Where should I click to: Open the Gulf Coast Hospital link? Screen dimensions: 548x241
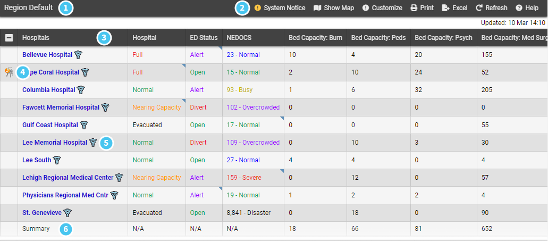(50, 125)
